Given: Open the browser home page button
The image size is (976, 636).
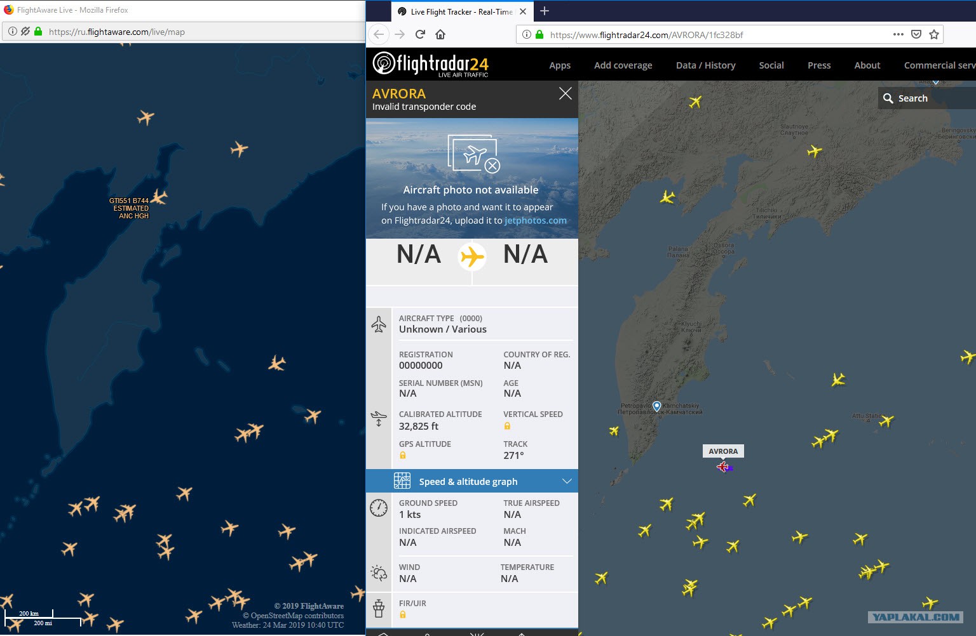Looking at the screenshot, I should coord(440,34).
